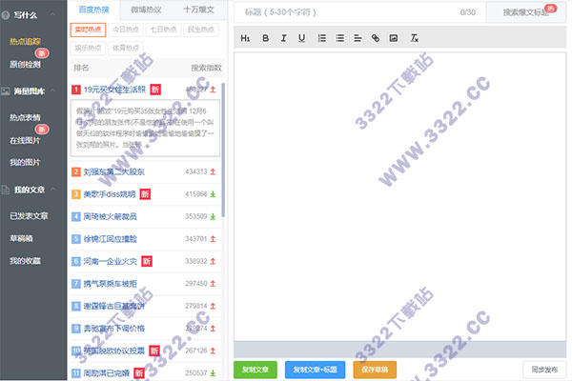The image size is (572, 381).
Task: Click the picture icon beside 海量图库
Action: (x=6, y=91)
